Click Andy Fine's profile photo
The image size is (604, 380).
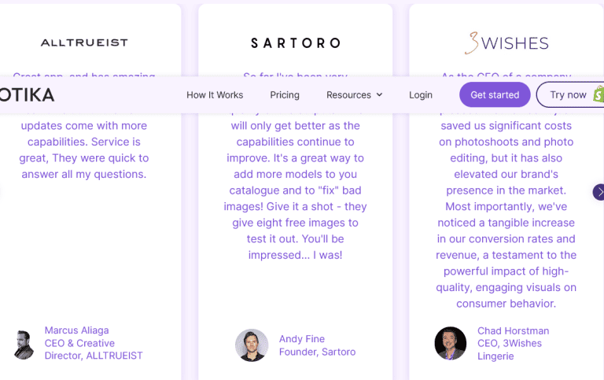(x=252, y=345)
